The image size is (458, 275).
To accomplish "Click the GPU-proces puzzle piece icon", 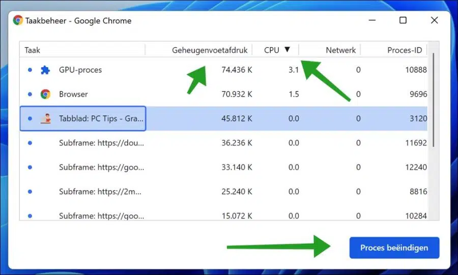I will 45,70.
